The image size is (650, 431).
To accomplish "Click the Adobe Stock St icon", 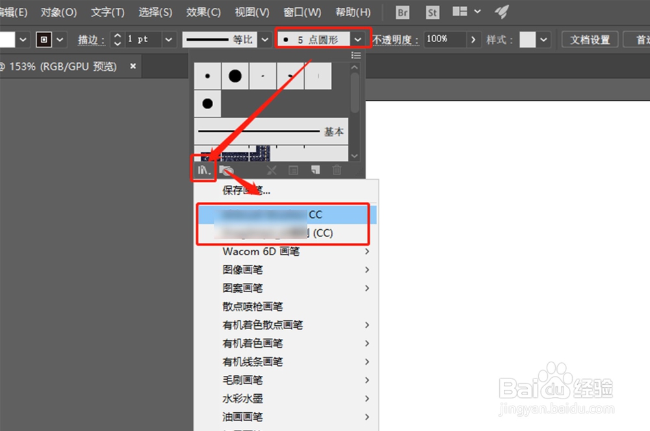I will tap(432, 12).
